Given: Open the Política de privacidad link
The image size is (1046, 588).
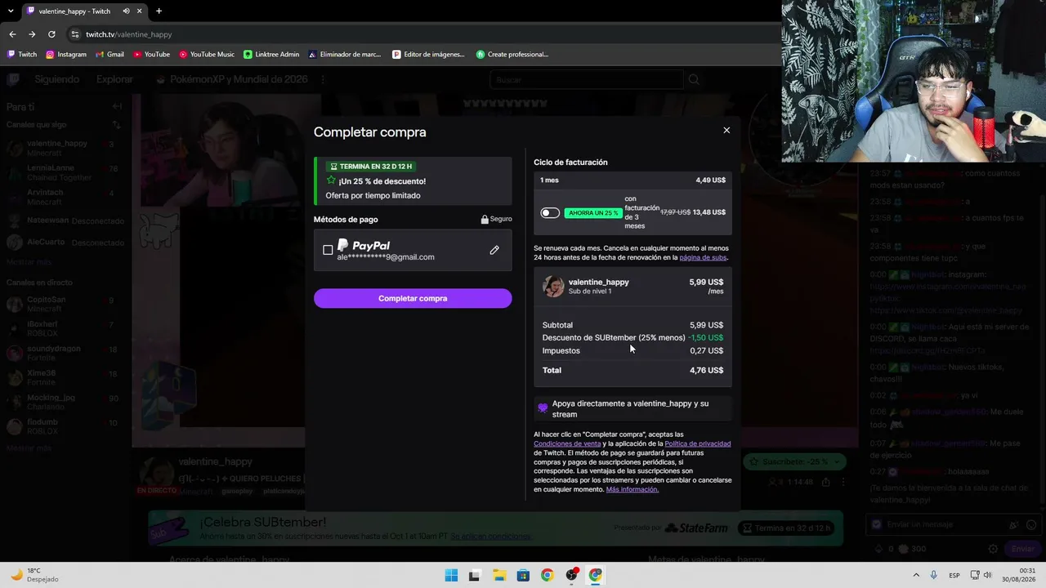Looking at the screenshot, I should pos(698,443).
